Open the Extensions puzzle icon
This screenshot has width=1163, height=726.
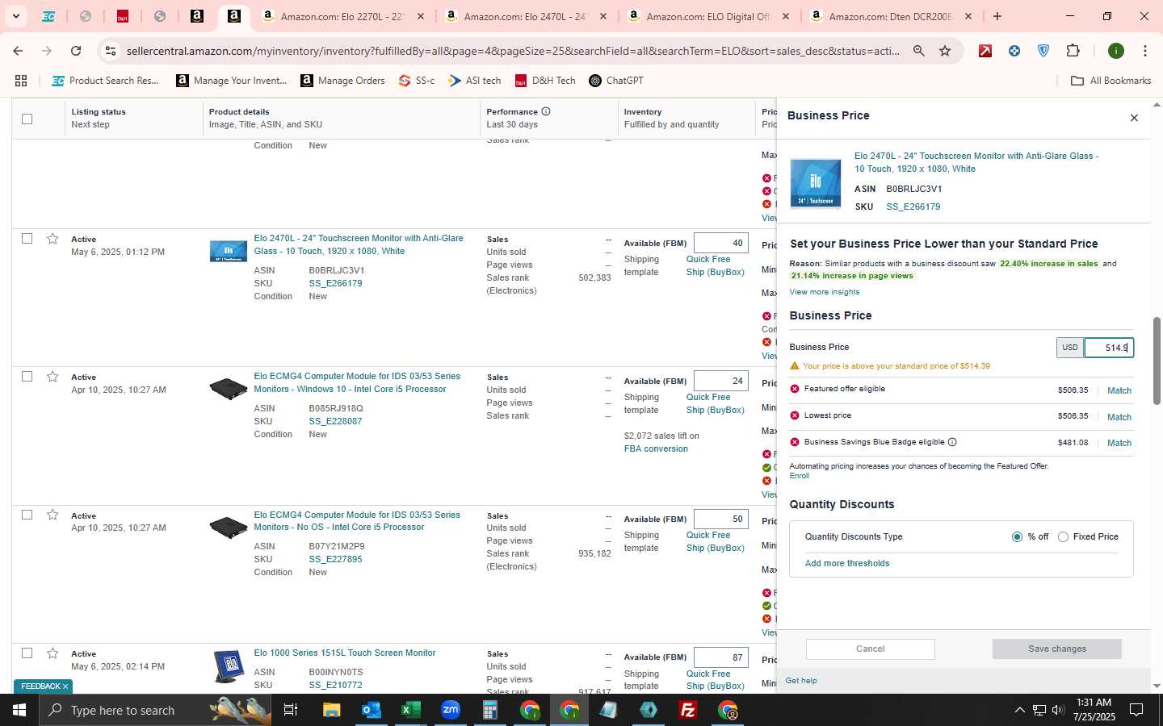1073,51
